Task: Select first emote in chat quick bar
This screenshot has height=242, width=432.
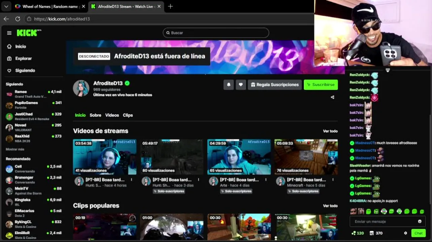Action: click(353, 211)
